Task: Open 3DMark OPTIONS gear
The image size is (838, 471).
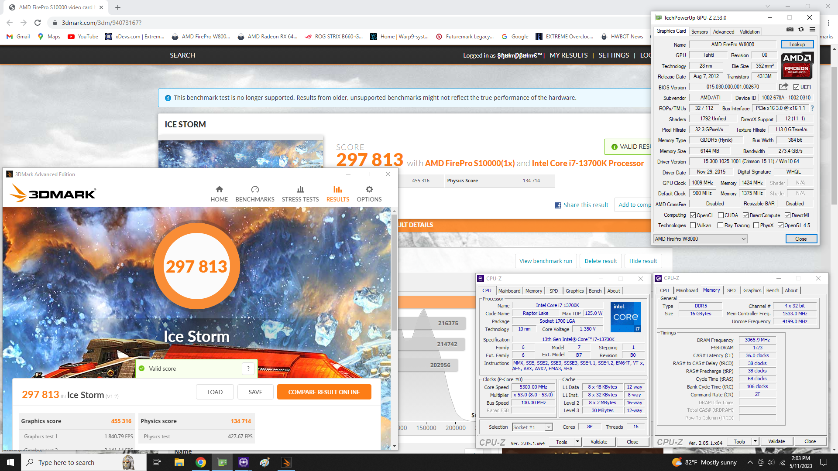Action: (369, 194)
